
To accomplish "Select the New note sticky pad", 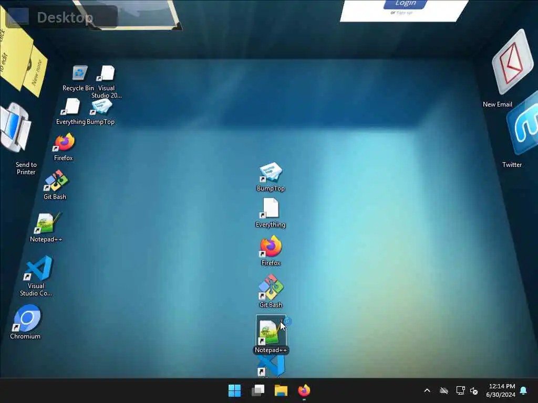I will (36, 71).
